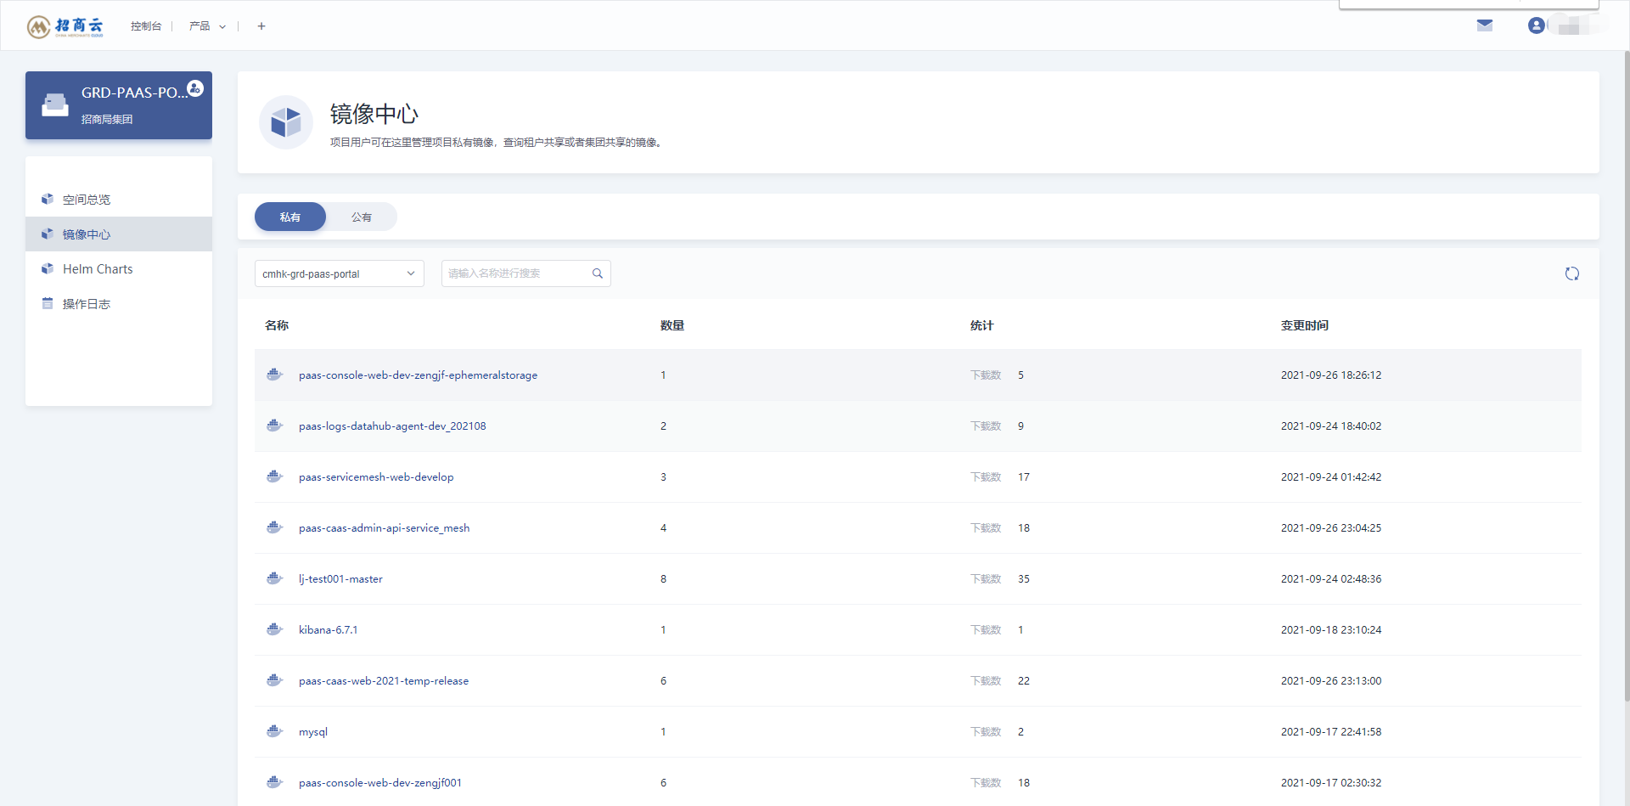1630x806 pixels.
Task: Open the mysql image link
Action: pyautogui.click(x=313, y=731)
